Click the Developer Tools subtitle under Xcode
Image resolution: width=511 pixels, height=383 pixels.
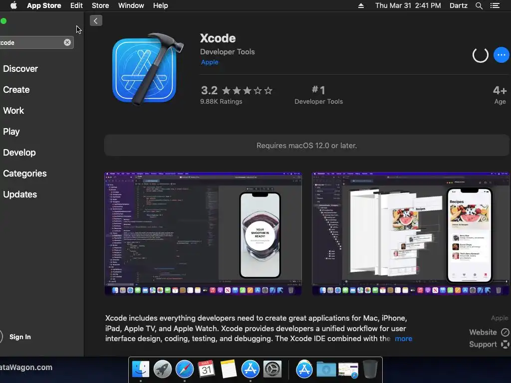pos(227,52)
